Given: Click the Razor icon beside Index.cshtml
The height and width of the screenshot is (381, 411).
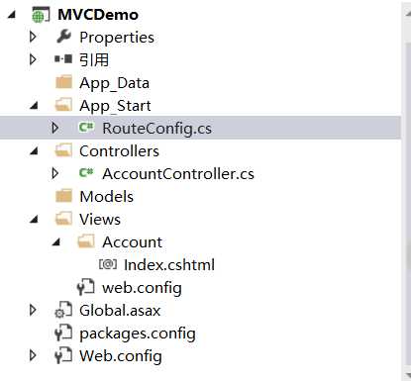Looking at the screenshot, I should pyautogui.click(x=108, y=264).
